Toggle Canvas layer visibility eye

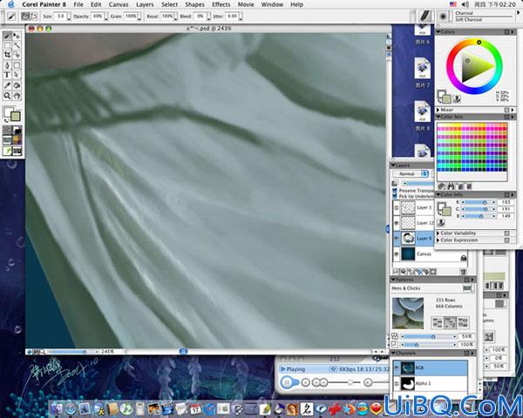pos(397,254)
